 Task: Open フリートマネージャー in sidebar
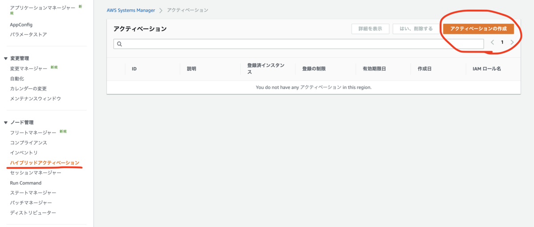point(33,133)
